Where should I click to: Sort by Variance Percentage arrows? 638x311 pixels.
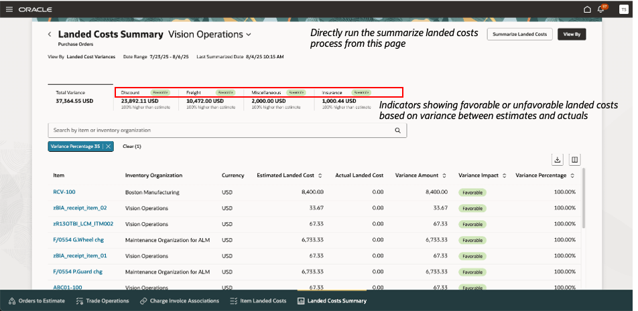pyautogui.click(x=572, y=176)
